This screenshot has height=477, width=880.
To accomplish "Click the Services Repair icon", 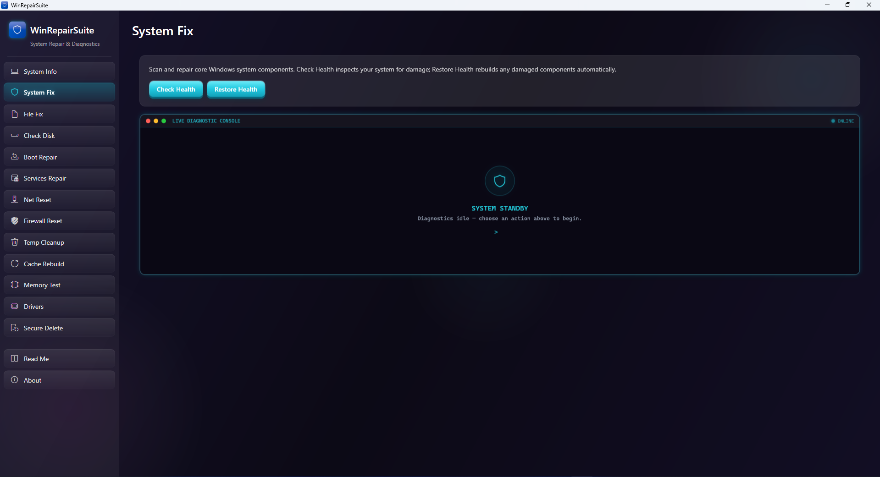I will point(15,178).
